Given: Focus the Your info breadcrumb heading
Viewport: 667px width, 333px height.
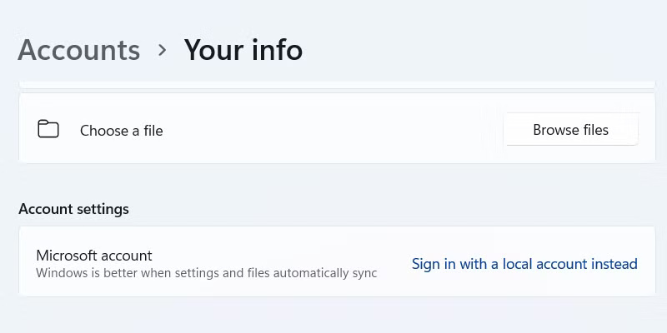Looking at the screenshot, I should click(x=243, y=50).
